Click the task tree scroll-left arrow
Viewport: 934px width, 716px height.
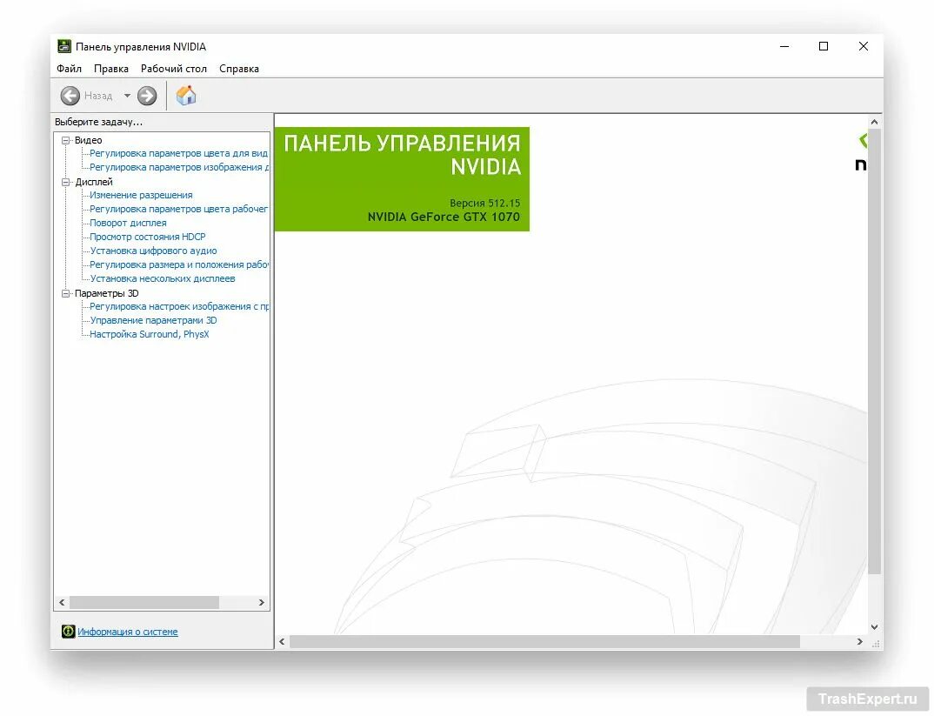[x=62, y=603]
